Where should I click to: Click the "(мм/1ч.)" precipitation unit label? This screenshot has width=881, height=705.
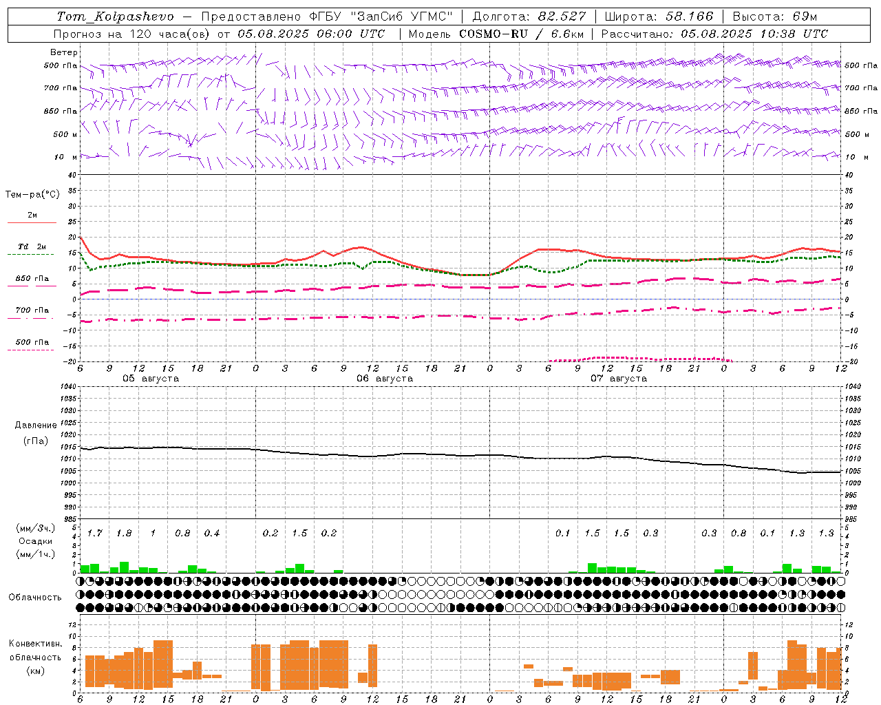36,554
